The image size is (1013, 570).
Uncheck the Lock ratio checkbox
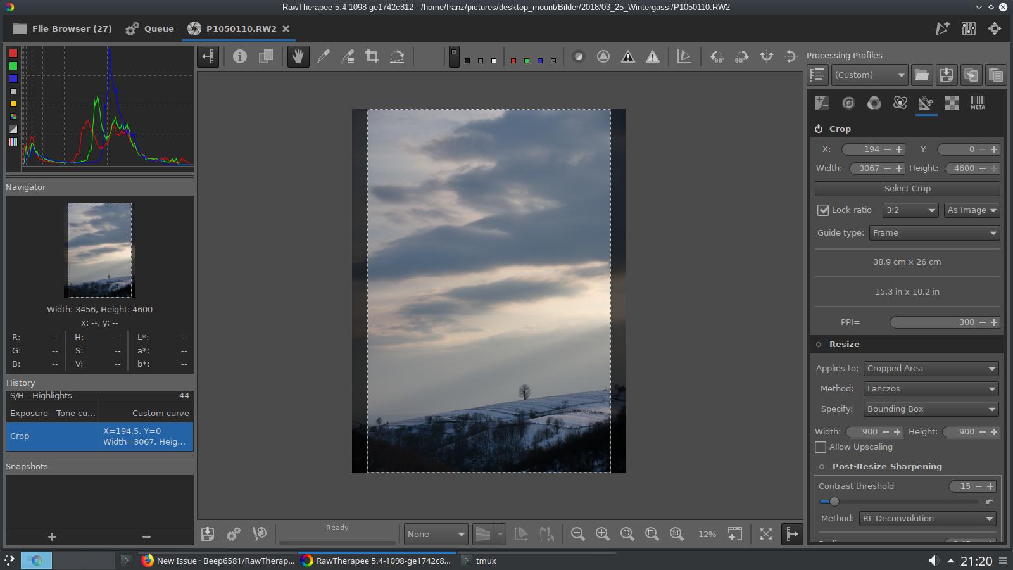coord(823,210)
